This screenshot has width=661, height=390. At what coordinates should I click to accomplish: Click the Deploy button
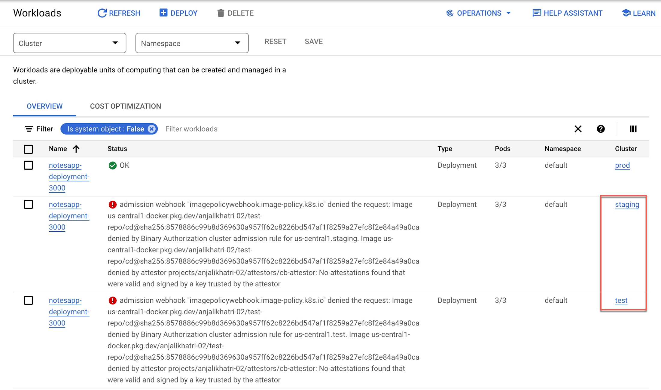(x=178, y=13)
